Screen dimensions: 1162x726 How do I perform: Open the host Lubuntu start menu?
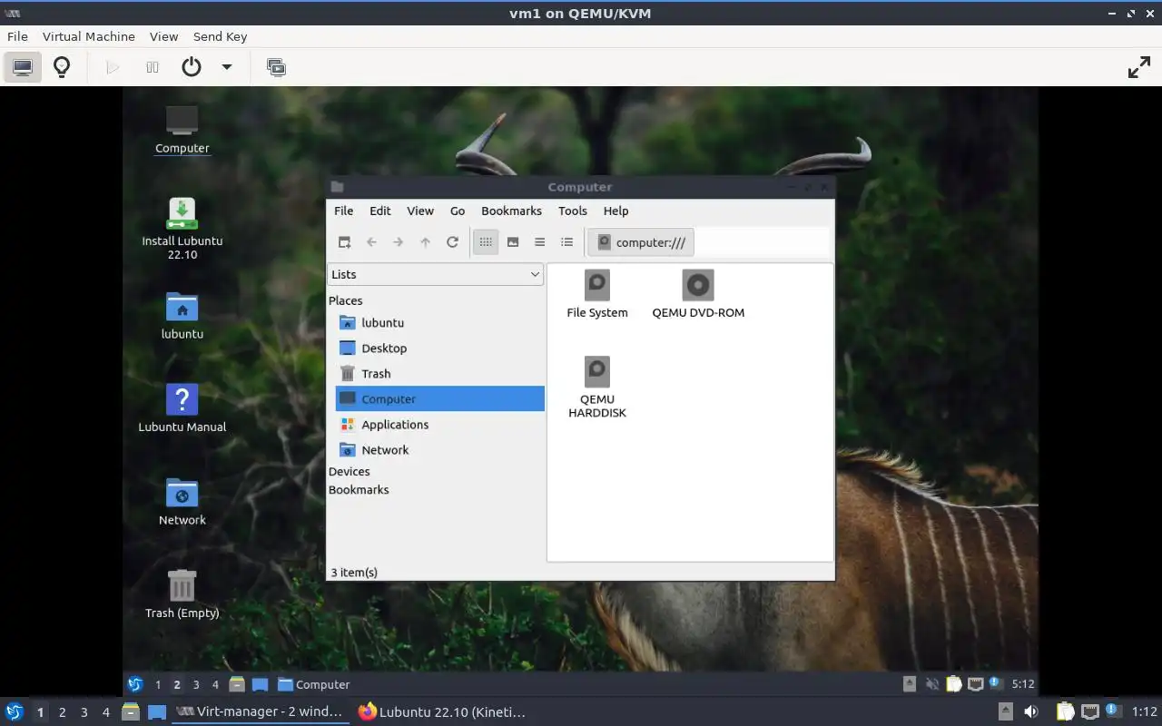(15, 711)
